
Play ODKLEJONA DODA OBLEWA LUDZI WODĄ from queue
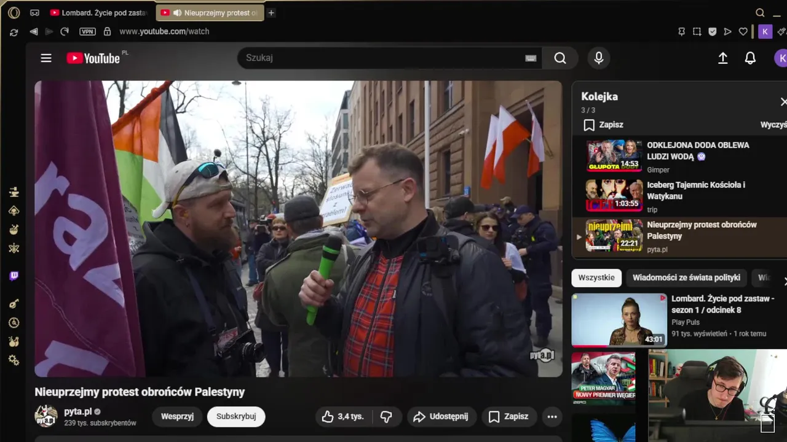pyautogui.click(x=679, y=157)
